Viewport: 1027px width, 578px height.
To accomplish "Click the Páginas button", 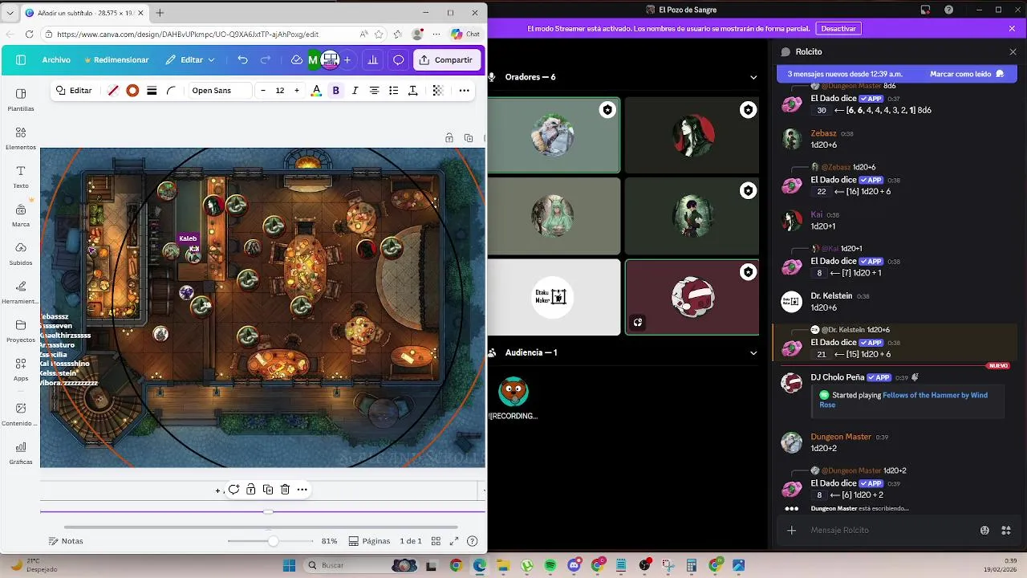I will point(369,541).
